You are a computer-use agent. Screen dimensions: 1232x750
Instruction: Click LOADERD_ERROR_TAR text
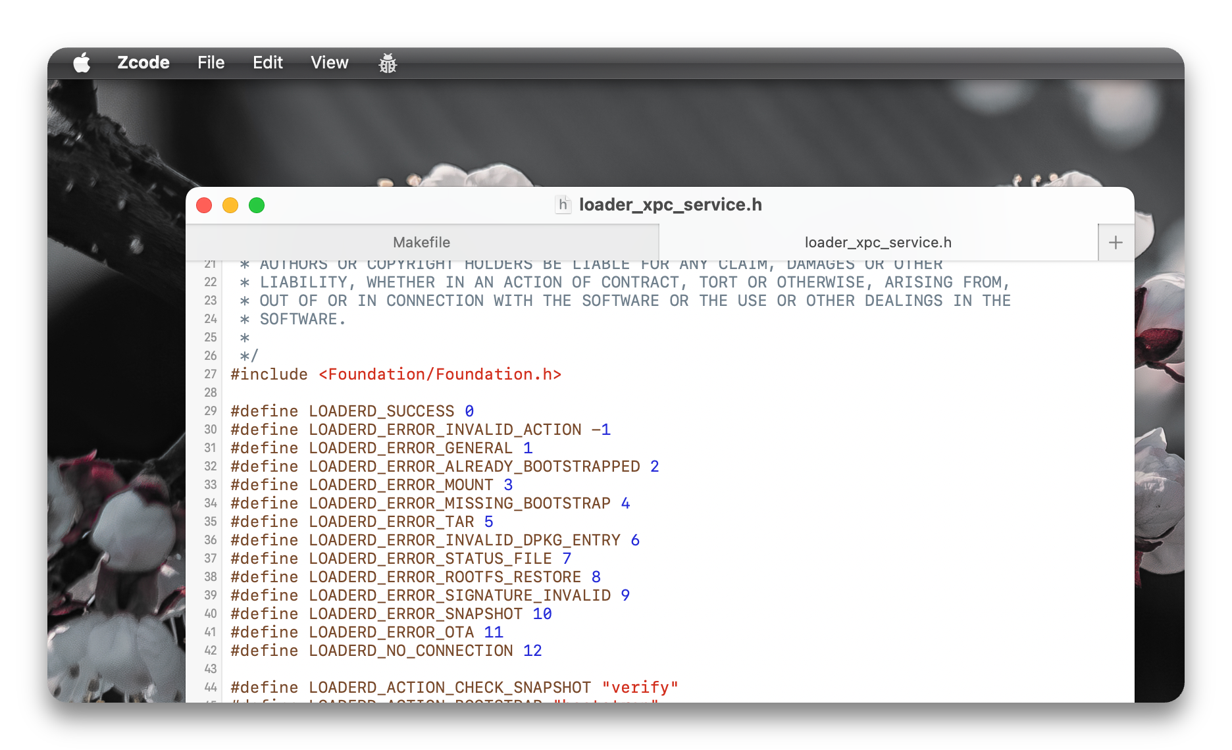pyautogui.click(x=392, y=522)
